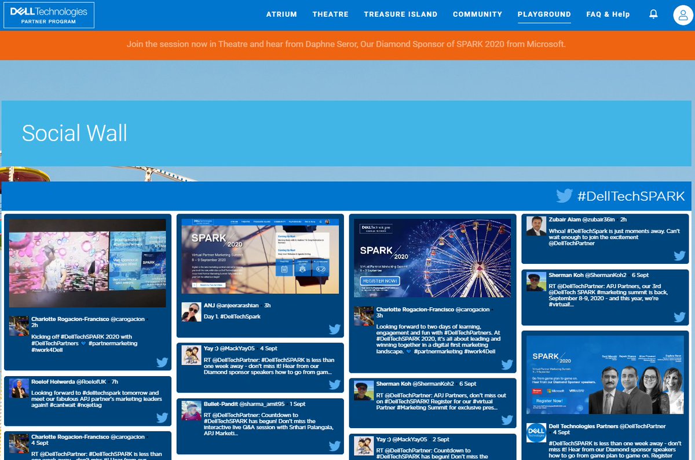Open the notifications bell icon
This screenshot has height=460, width=695.
(654, 14)
